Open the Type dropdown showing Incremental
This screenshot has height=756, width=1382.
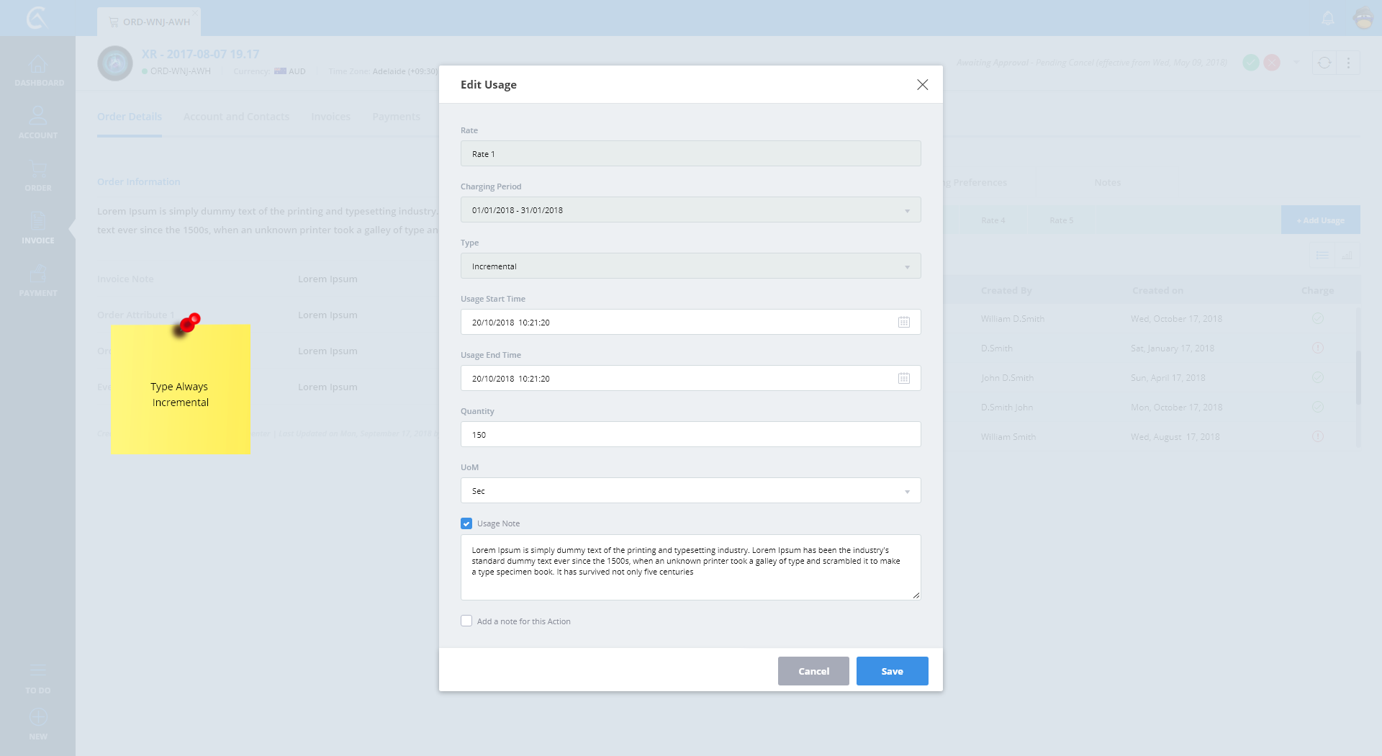(690, 266)
